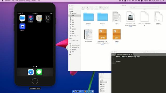Expand the Finder action gear dropdown
This screenshot has width=166, height=93.
(88, 7)
